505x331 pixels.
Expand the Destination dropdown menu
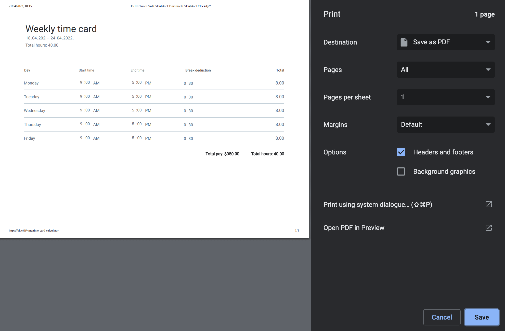tap(445, 42)
